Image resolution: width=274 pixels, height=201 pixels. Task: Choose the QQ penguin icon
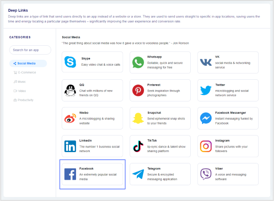click(x=70, y=90)
